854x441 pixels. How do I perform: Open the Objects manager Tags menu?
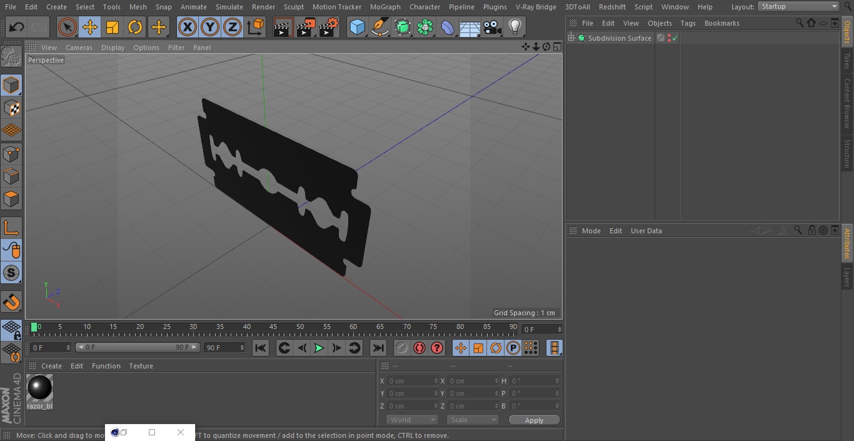click(x=688, y=23)
